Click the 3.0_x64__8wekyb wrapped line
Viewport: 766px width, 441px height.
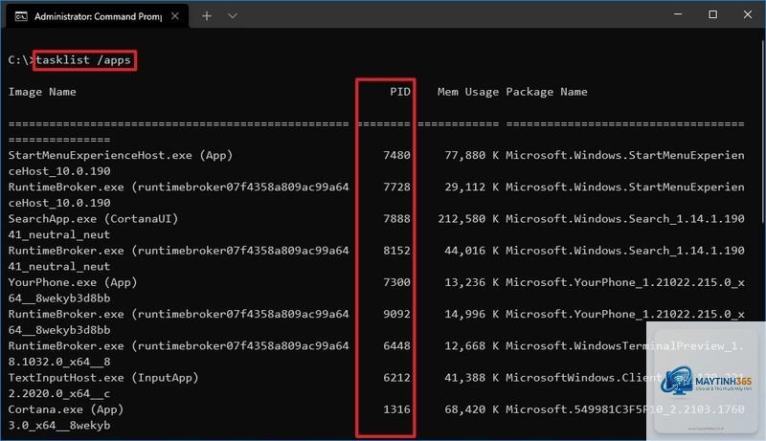[58, 425]
